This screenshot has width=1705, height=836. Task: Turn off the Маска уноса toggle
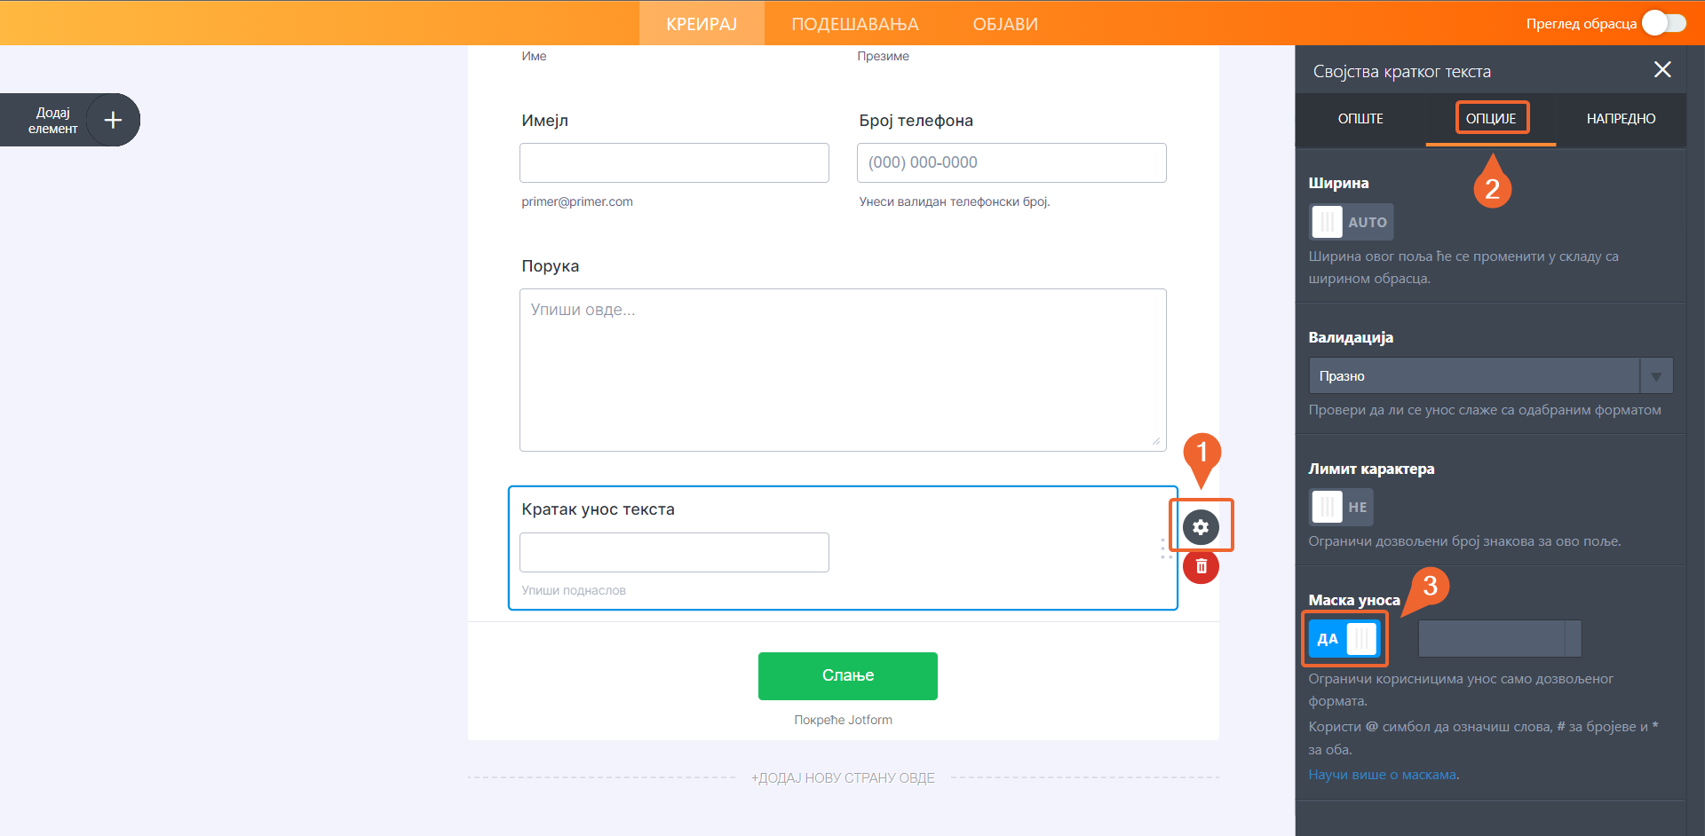[1344, 638]
